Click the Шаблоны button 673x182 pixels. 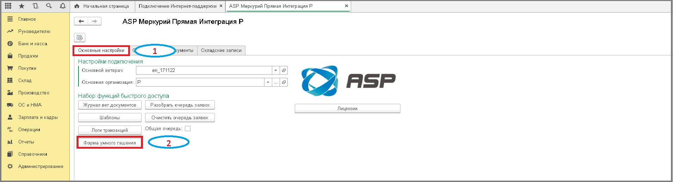(110, 117)
